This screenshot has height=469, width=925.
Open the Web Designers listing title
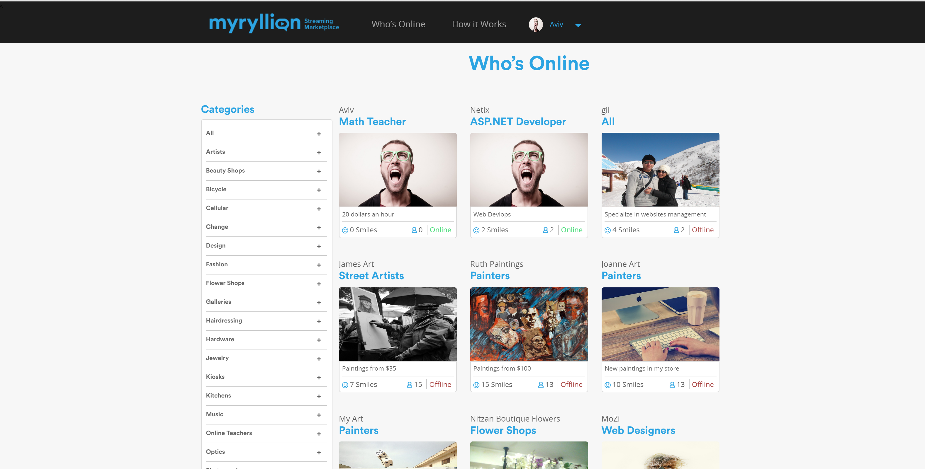click(638, 430)
